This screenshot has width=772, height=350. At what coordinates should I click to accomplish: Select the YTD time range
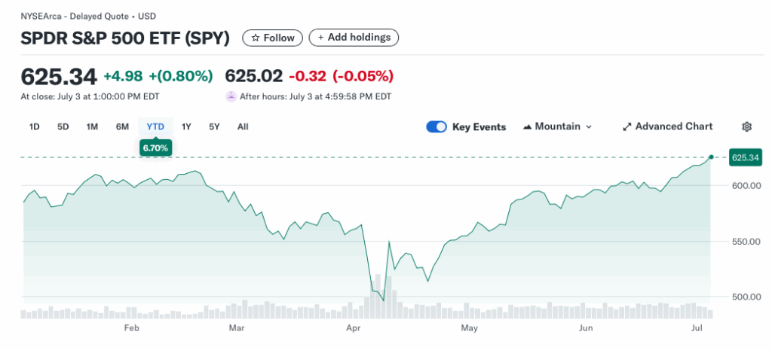pos(155,126)
